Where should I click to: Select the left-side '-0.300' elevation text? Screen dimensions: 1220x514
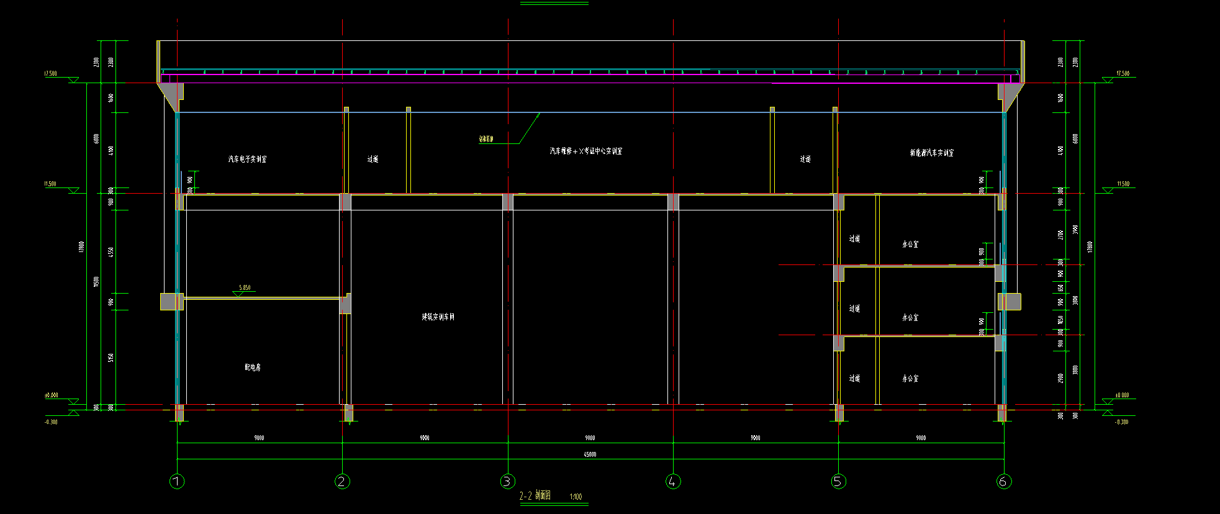(x=51, y=422)
